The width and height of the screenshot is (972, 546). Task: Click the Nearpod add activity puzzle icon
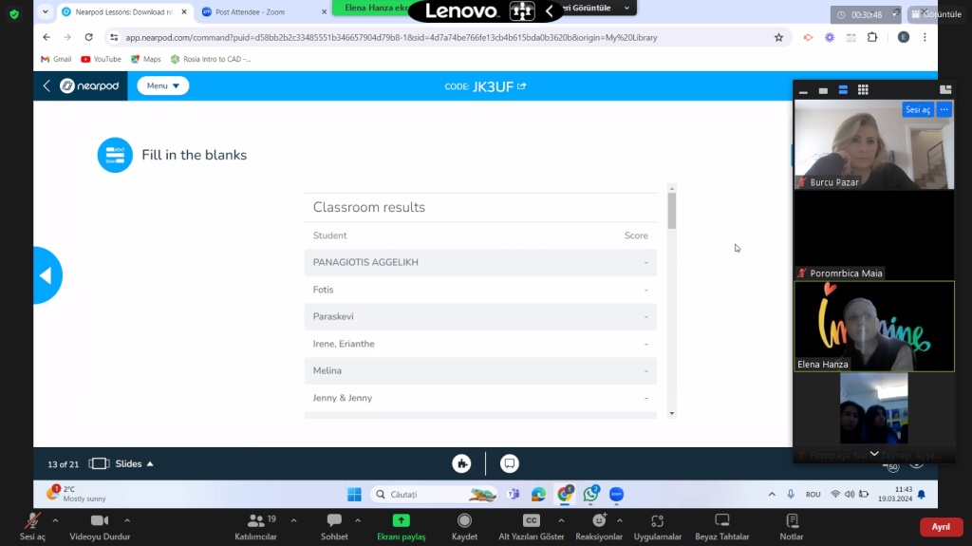click(x=462, y=463)
